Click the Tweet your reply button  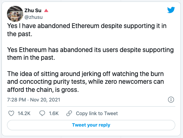point(91,125)
